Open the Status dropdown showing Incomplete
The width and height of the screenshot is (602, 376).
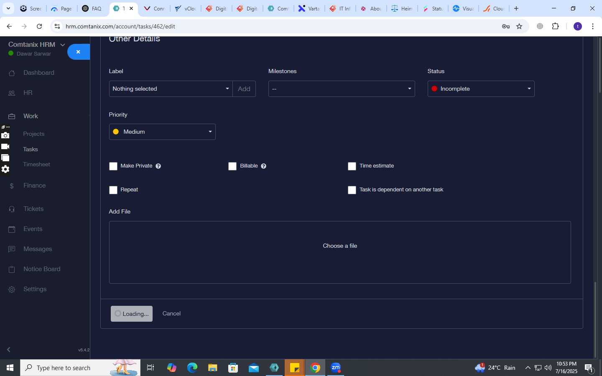click(x=481, y=89)
